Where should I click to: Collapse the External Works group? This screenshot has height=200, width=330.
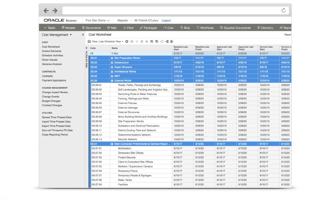point(112,81)
